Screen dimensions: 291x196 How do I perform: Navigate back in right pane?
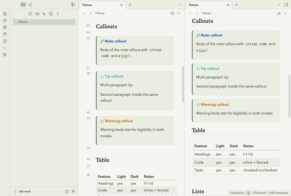pos(191,13)
